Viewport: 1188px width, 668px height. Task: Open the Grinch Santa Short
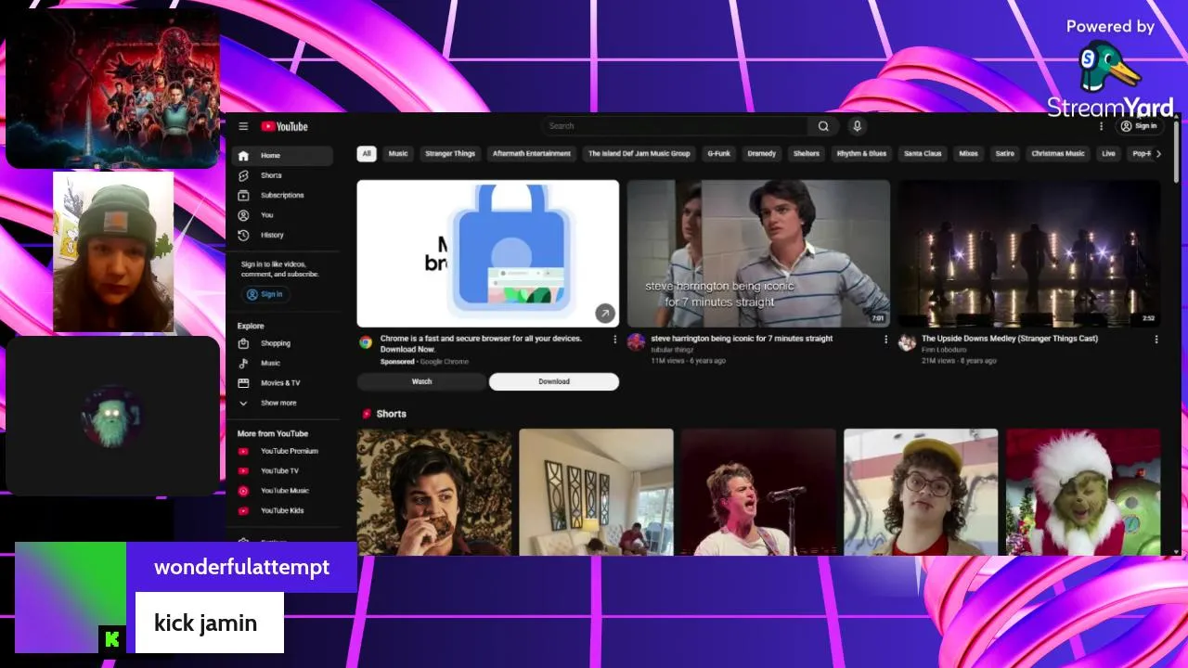(x=1083, y=492)
